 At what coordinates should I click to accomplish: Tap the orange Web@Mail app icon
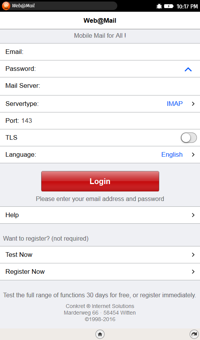point(6,6)
